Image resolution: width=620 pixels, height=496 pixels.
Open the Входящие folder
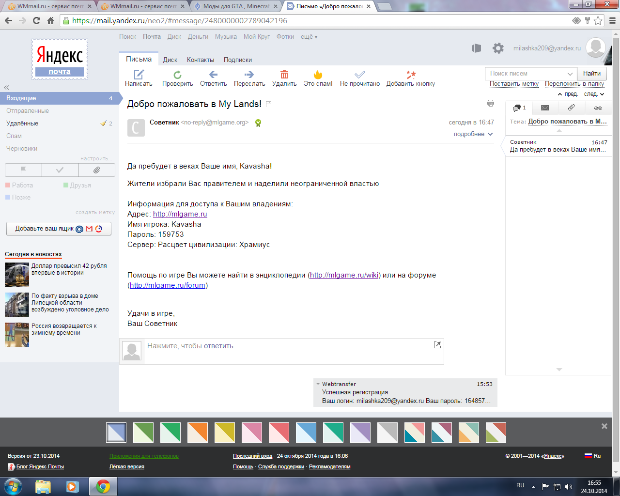tap(59, 98)
